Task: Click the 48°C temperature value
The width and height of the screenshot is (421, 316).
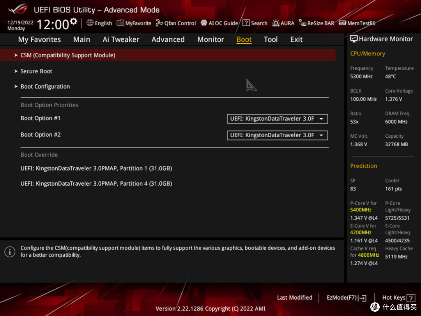Action: click(391, 76)
